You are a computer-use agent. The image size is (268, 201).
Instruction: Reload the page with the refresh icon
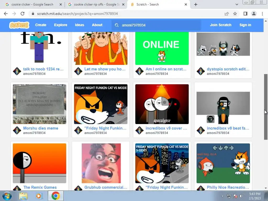tap(23, 14)
